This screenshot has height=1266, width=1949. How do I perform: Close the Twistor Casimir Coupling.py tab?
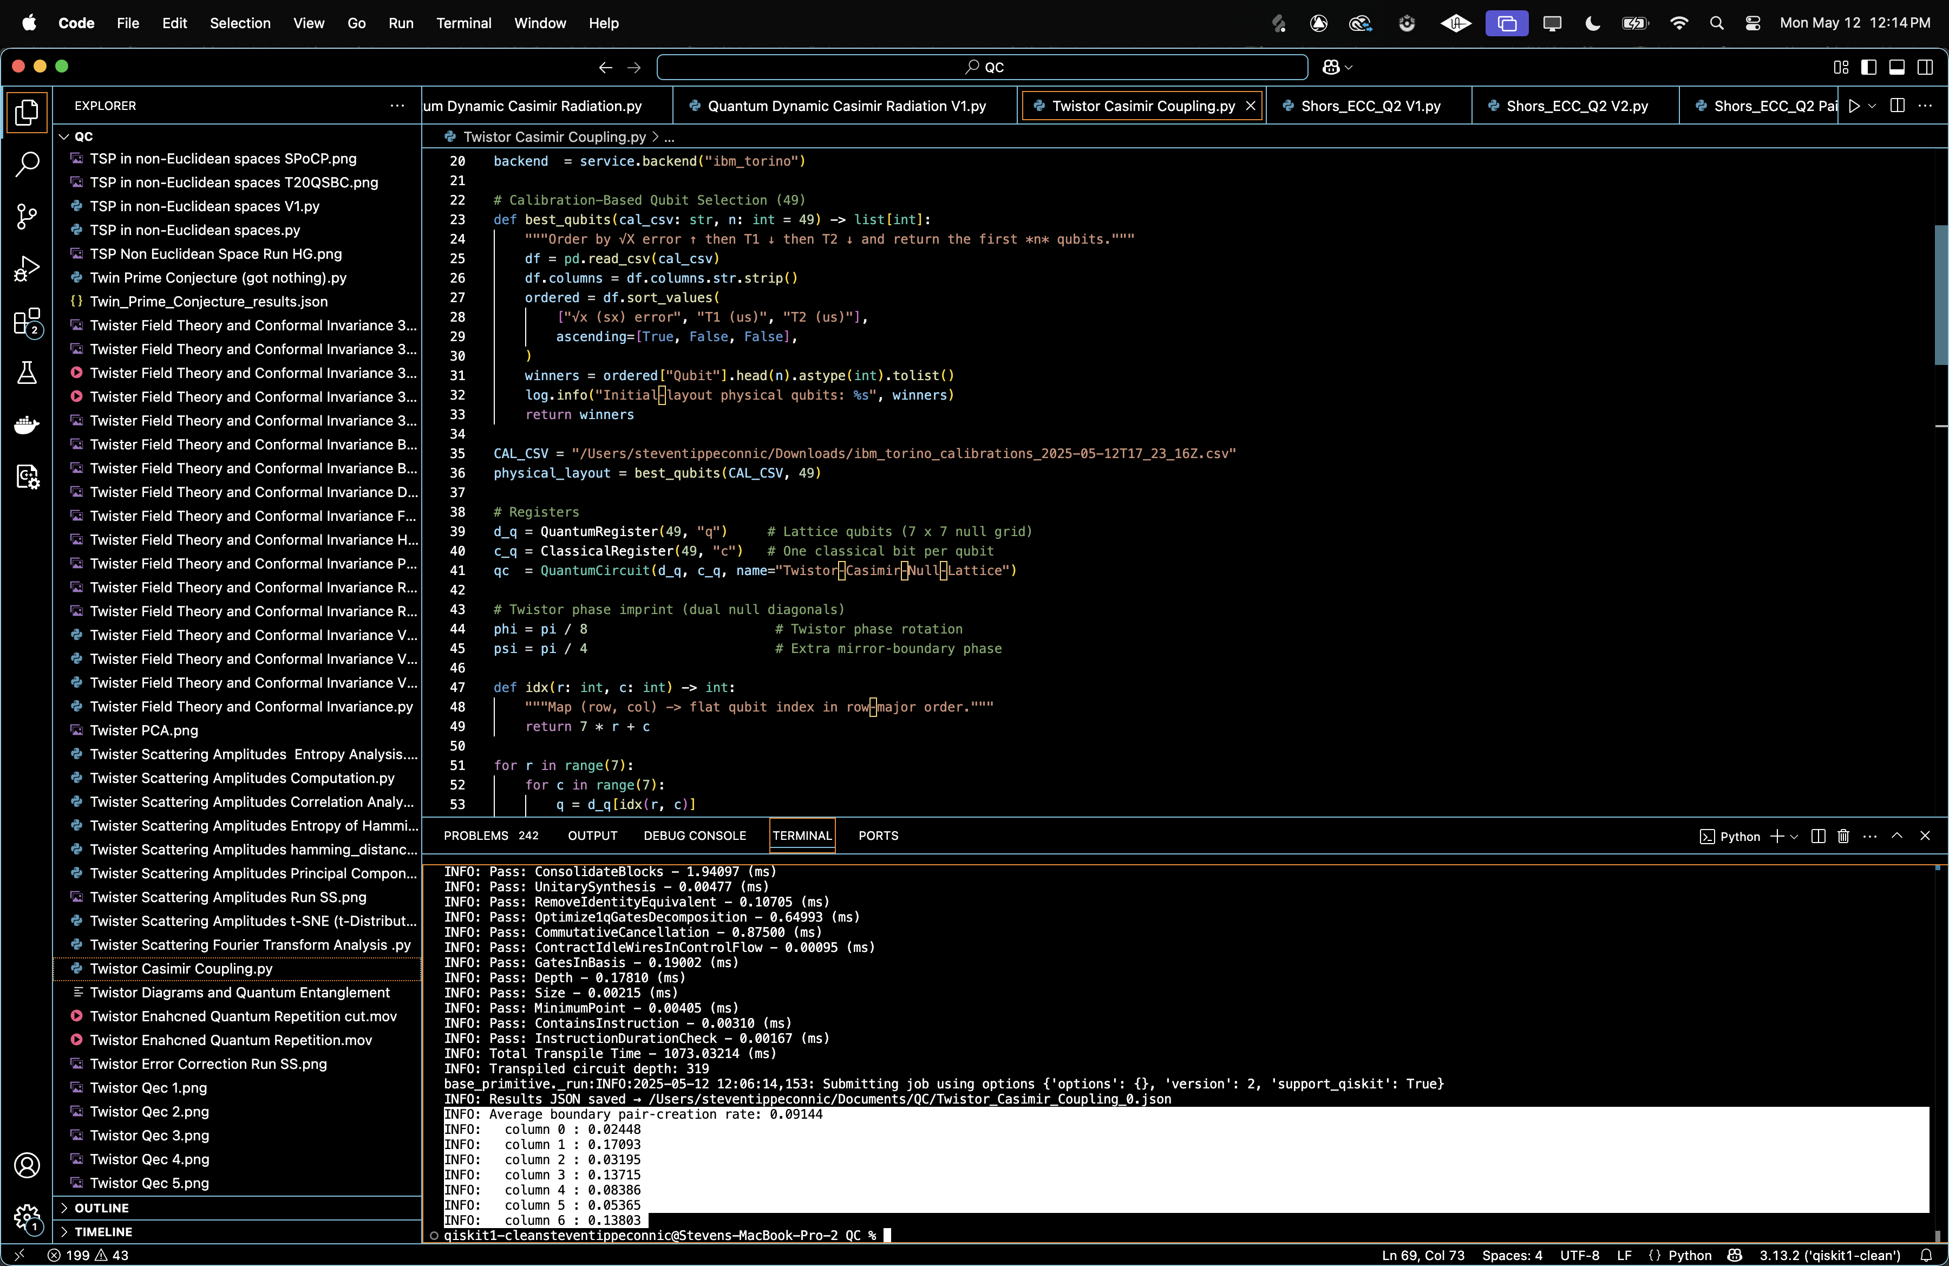click(1251, 106)
